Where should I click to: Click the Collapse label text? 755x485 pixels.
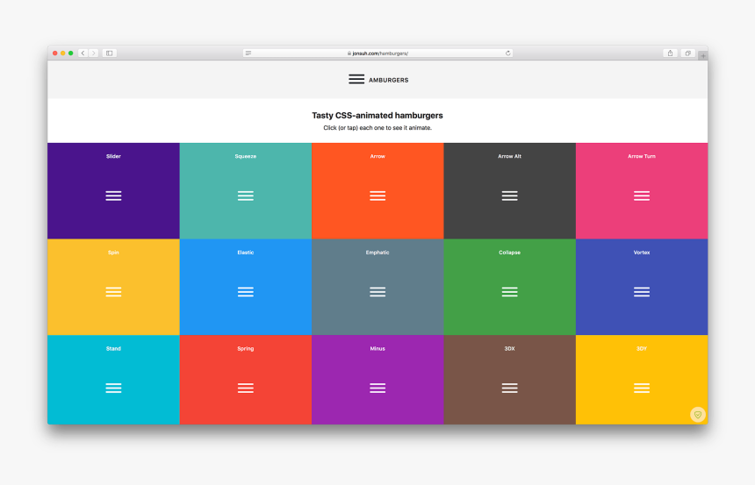point(509,253)
